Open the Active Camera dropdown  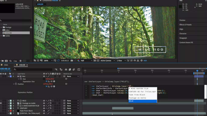(x=107, y=60)
